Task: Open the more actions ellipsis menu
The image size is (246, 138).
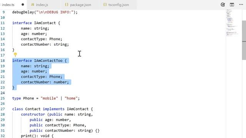Action: tap(241, 5)
